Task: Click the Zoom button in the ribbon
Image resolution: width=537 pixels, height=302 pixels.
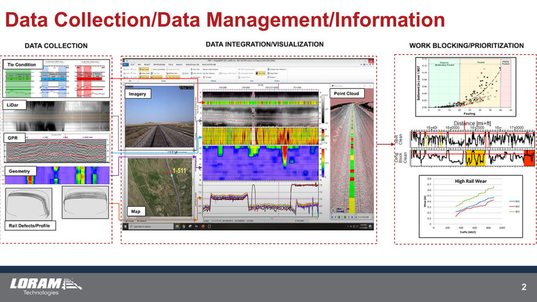Action: [187, 73]
